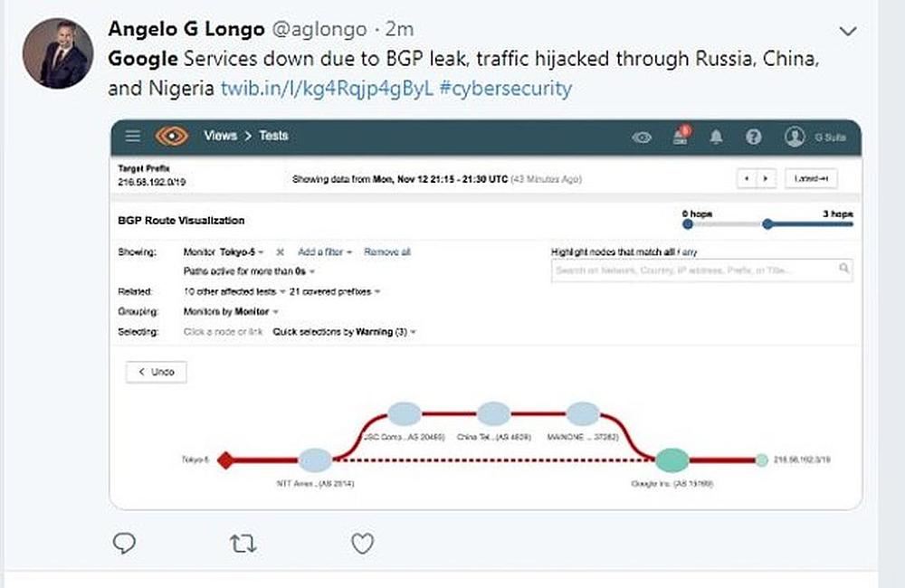The height and width of the screenshot is (588, 905).
Task: Select Tests in the breadcrumb
Action: (x=273, y=136)
